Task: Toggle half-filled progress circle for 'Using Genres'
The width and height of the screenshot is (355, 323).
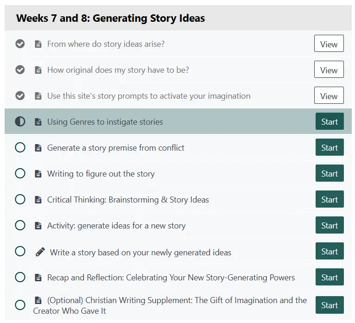Action: [x=20, y=122]
